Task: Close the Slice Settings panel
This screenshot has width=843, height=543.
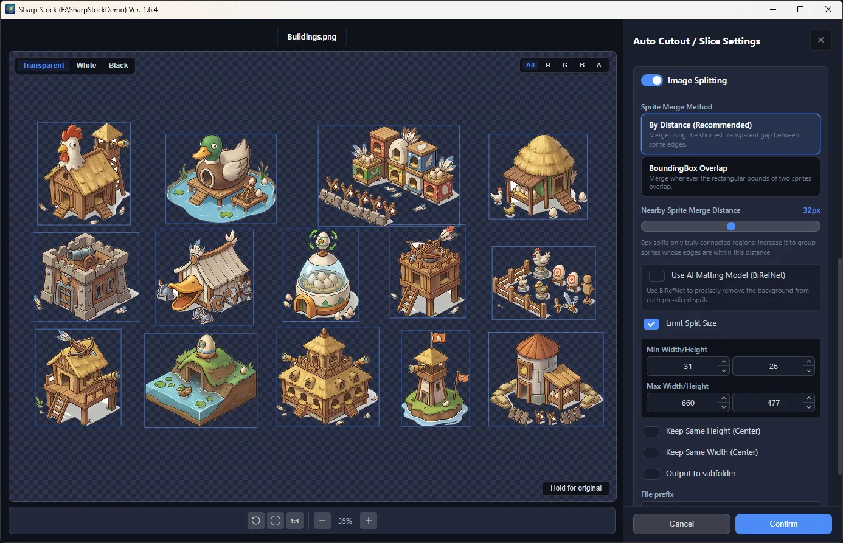Action: click(821, 40)
